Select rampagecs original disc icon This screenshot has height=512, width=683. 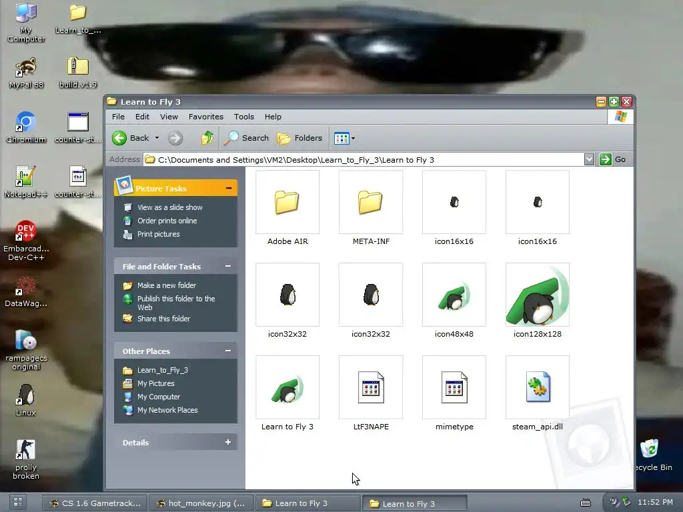(x=26, y=350)
